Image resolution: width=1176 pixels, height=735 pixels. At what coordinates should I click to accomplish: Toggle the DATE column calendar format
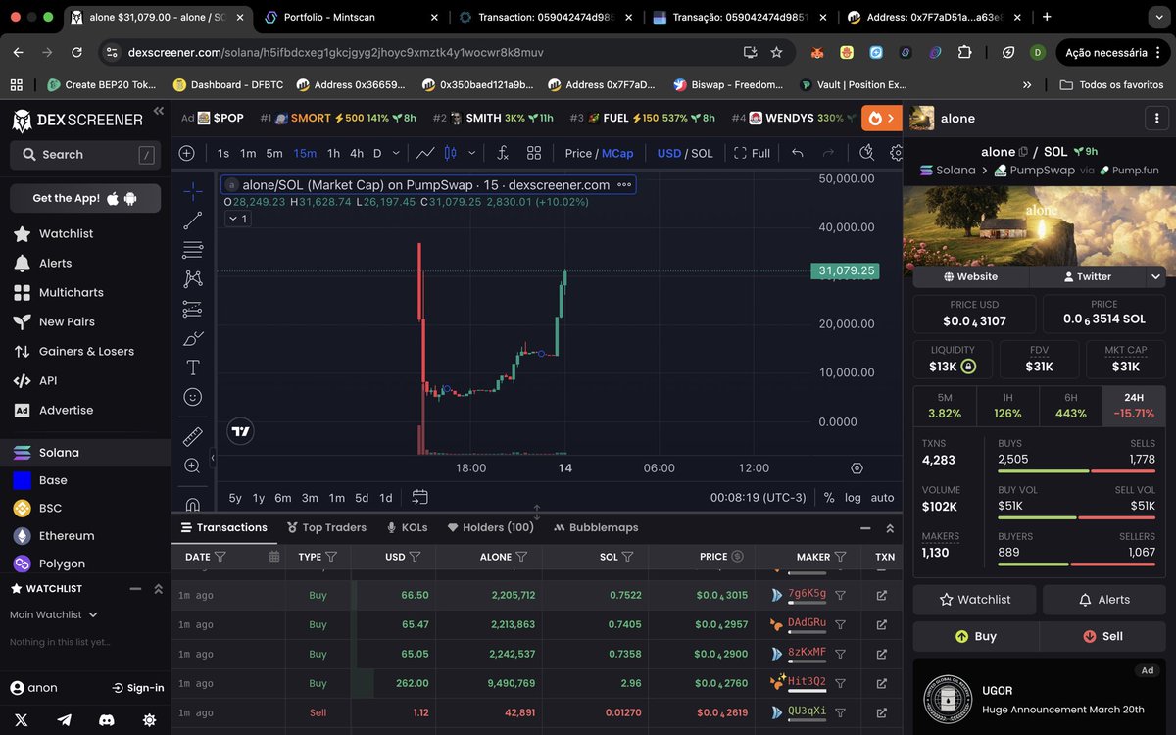pos(274,557)
